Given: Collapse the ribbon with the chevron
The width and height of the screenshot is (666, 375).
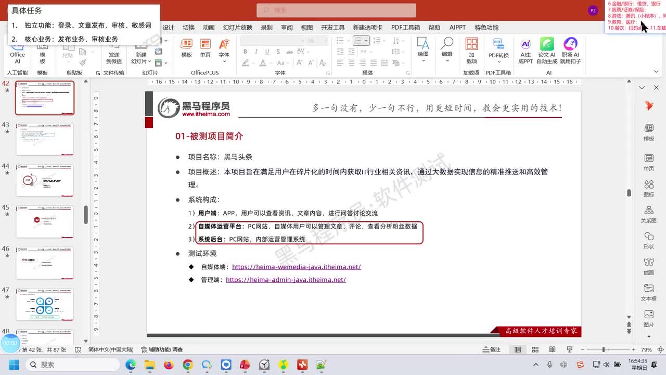Looking at the screenshot, I should click(x=656, y=72).
